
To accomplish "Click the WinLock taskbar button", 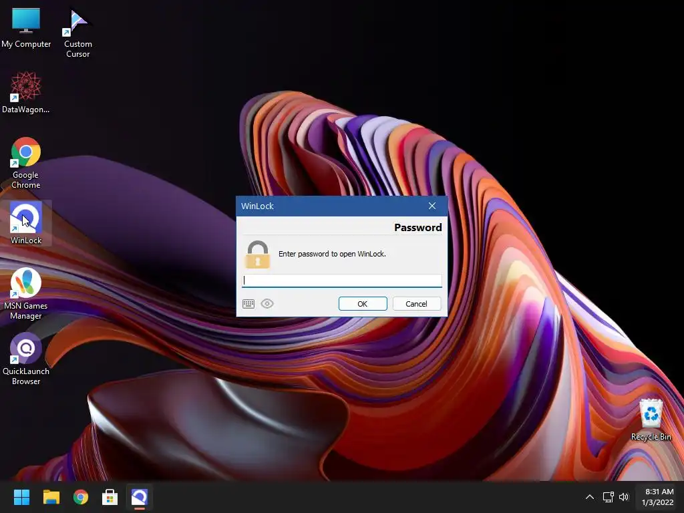I will tap(140, 497).
